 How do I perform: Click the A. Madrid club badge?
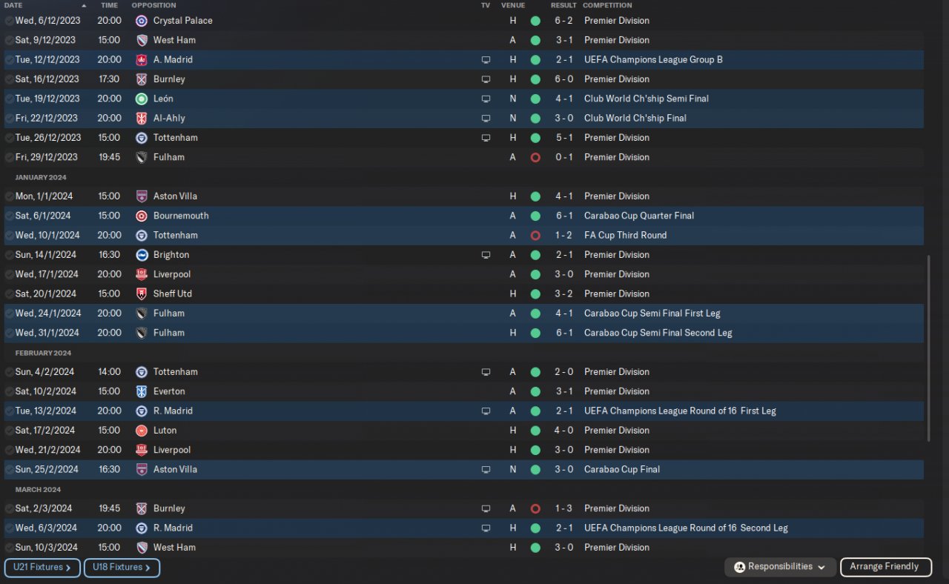coord(142,60)
